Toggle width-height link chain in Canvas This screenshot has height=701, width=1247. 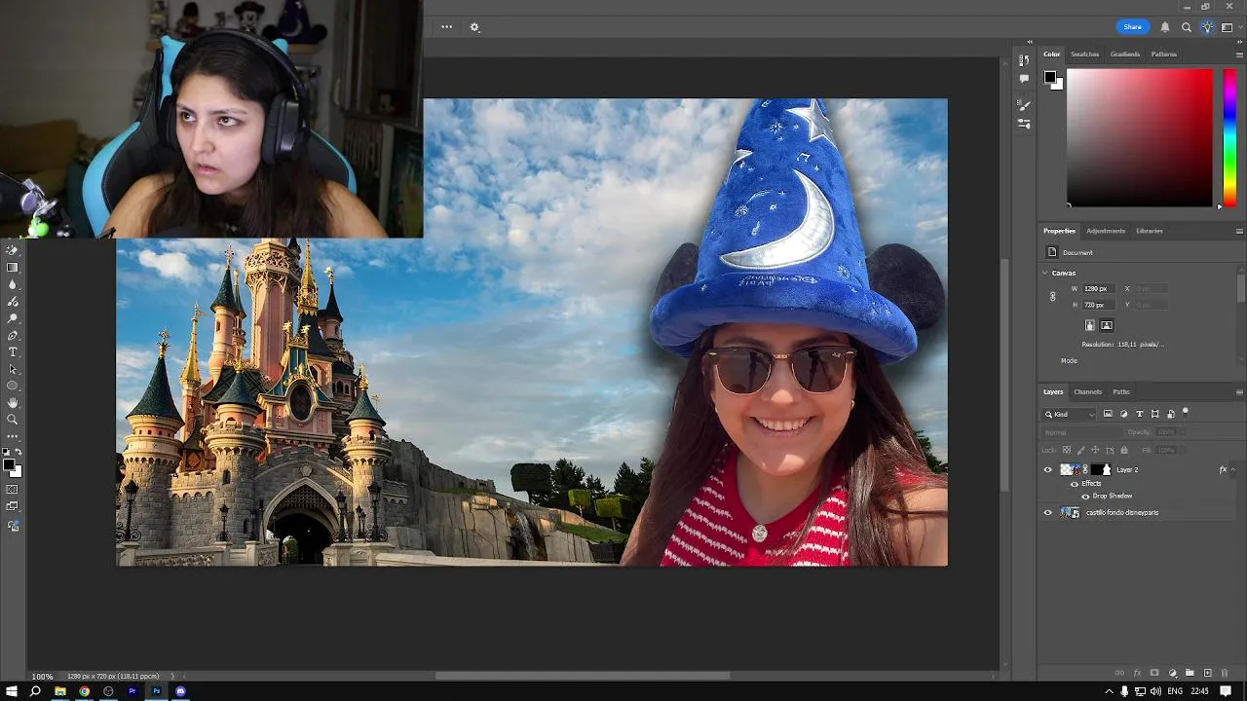coord(1052,297)
